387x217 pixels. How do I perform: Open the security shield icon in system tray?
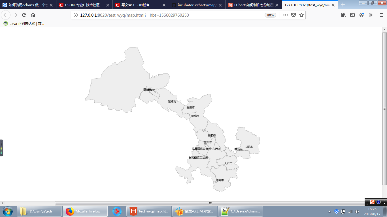[337, 211]
